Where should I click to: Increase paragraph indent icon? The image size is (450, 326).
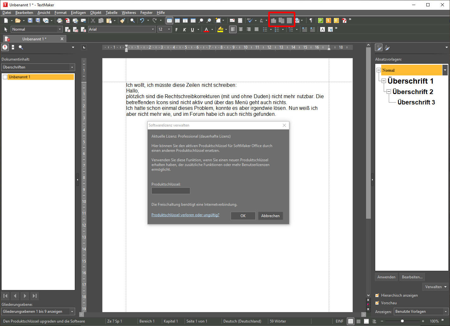pos(312,29)
